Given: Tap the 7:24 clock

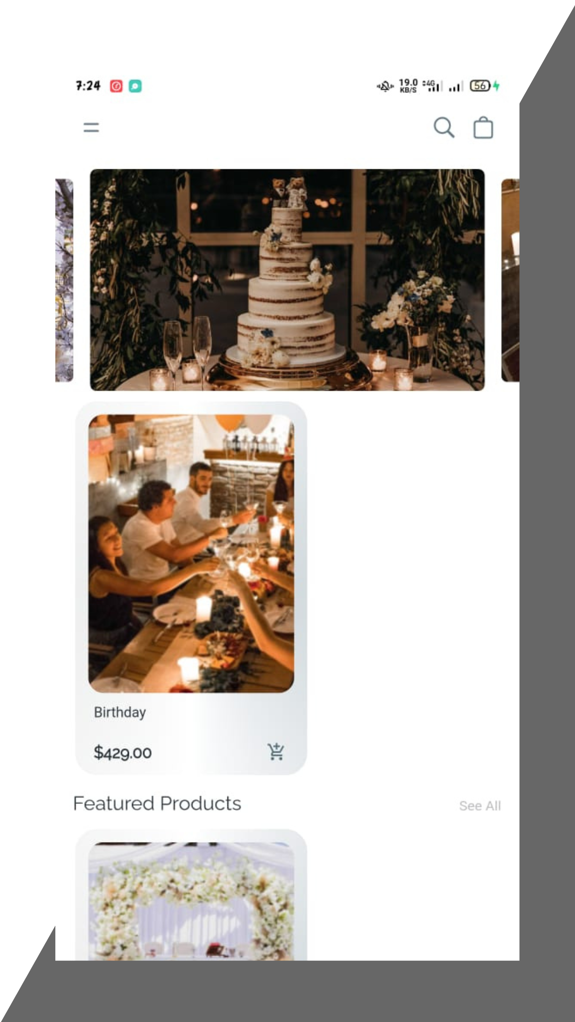Looking at the screenshot, I should click(x=88, y=86).
